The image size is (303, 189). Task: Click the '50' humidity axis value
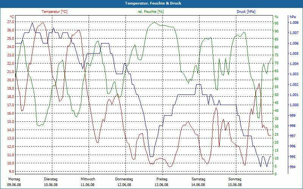tap(276, 95)
